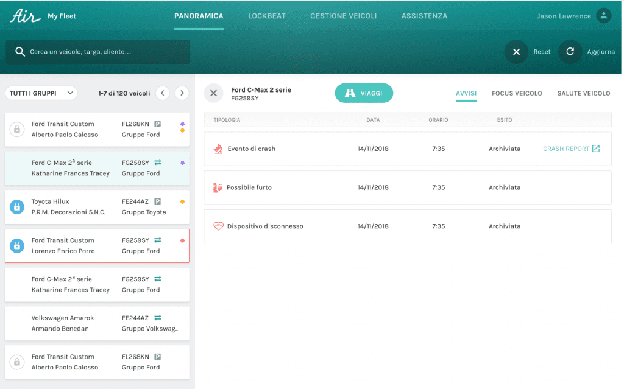This screenshot has height=392, width=624.
Task: Show the FOCUS VEICOLO tab
Action: click(x=517, y=93)
